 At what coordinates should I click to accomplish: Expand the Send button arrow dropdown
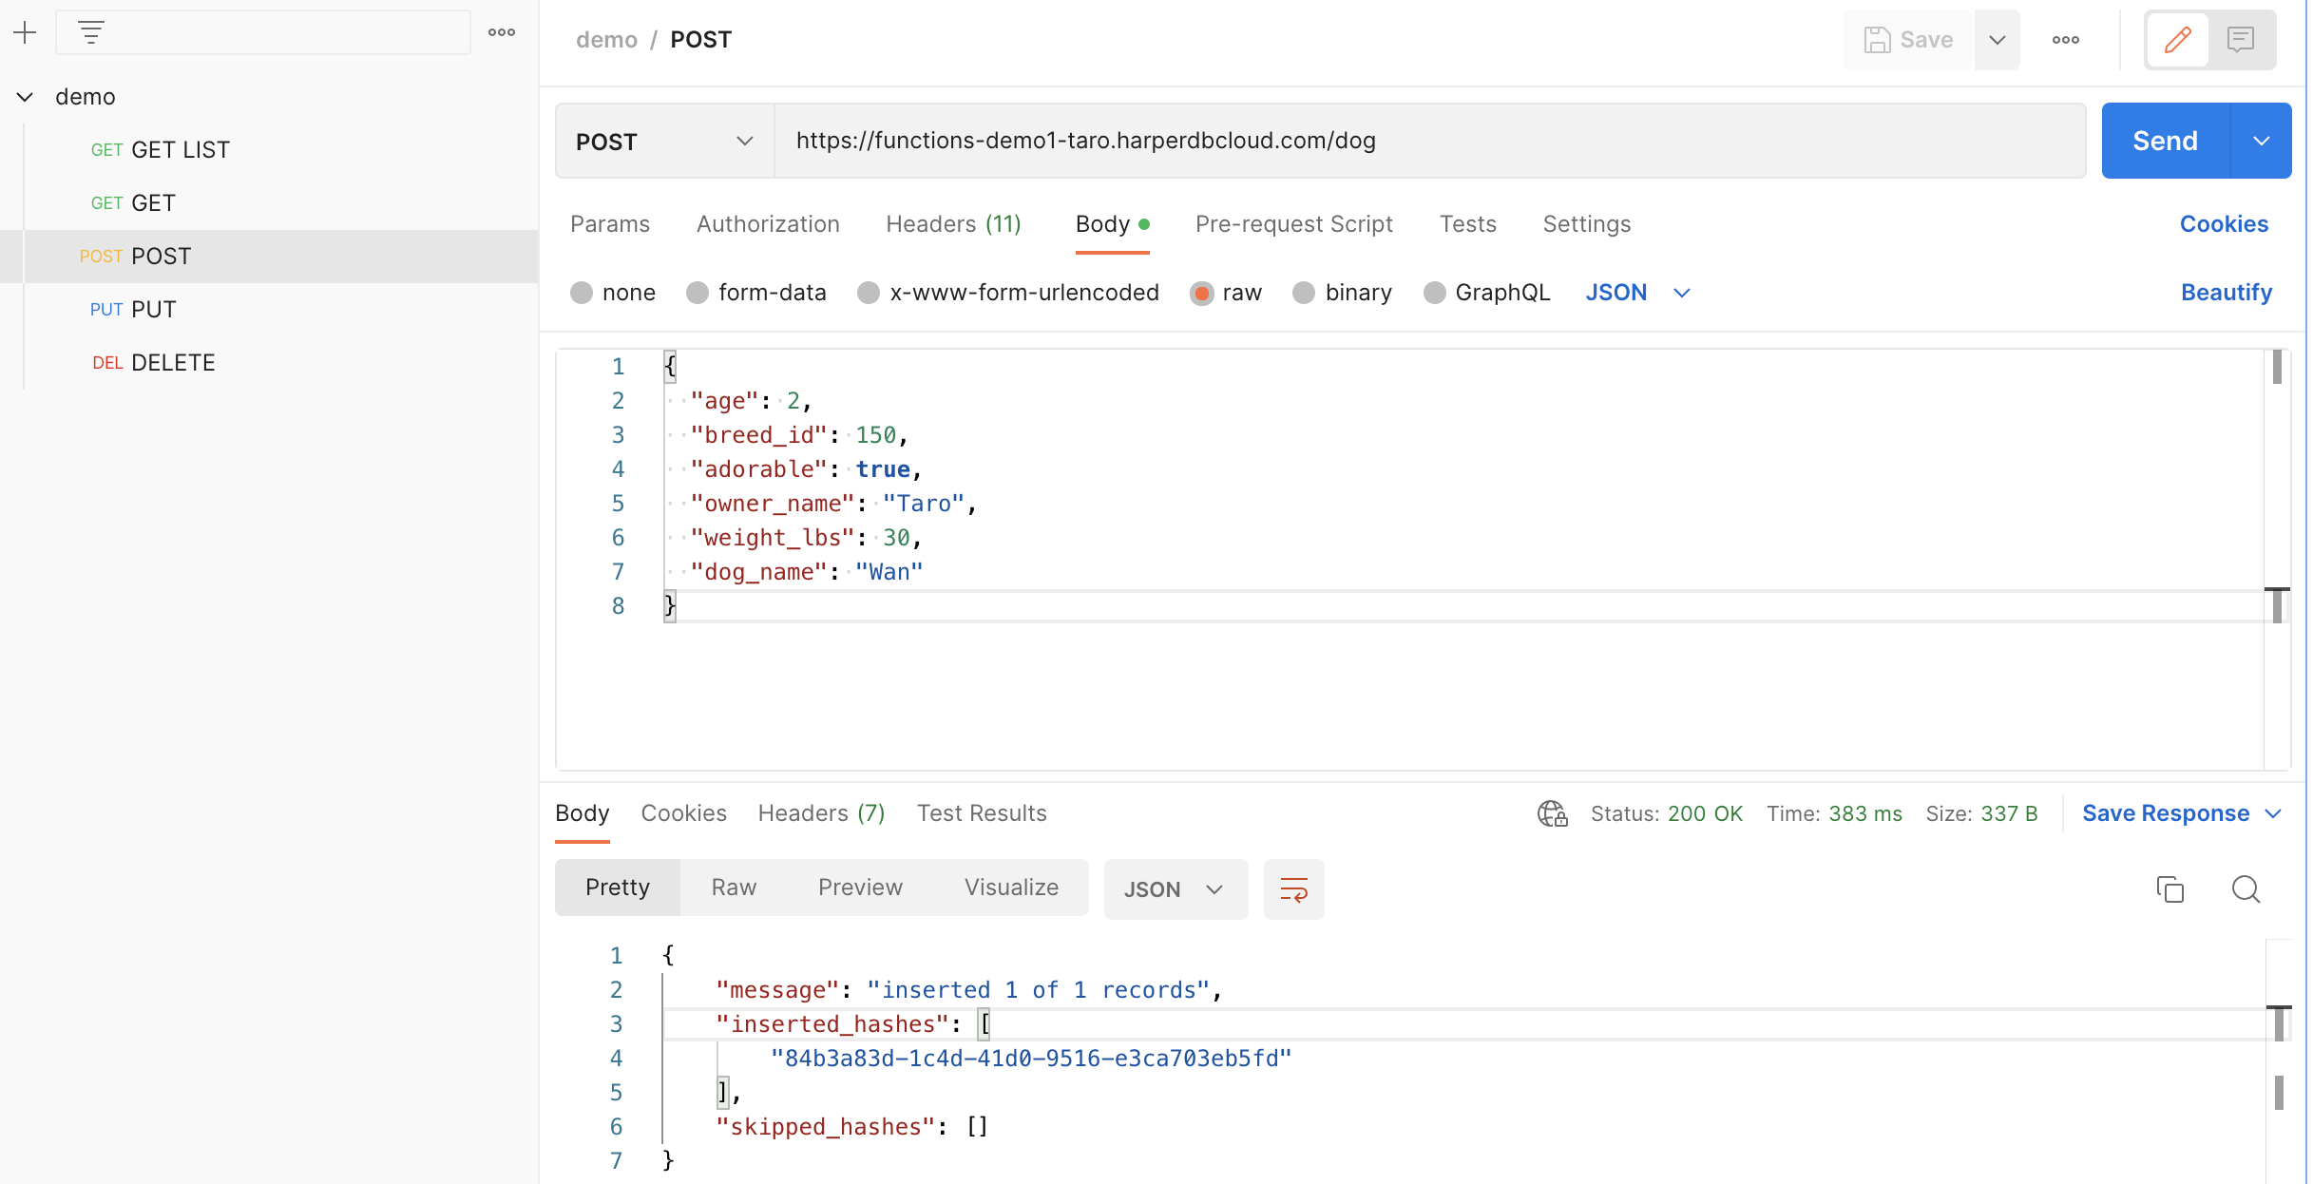tap(2261, 142)
